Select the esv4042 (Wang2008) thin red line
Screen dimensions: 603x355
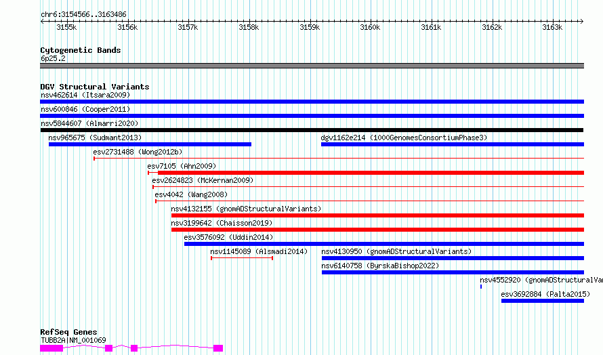(369, 201)
